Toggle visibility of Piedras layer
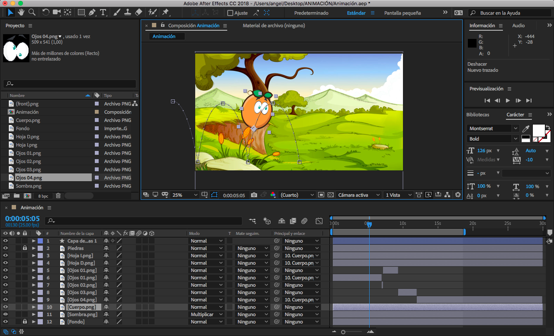 point(6,248)
